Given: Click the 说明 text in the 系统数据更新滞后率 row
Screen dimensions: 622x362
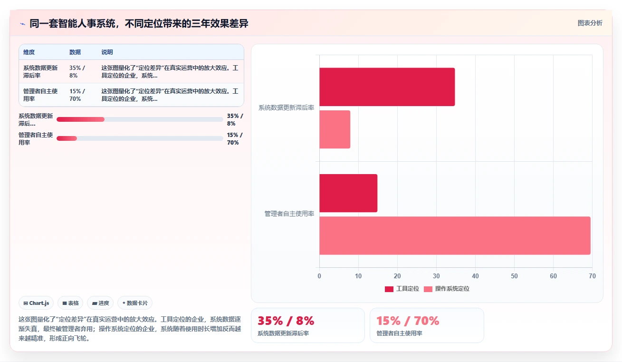Looking at the screenshot, I should coord(170,72).
